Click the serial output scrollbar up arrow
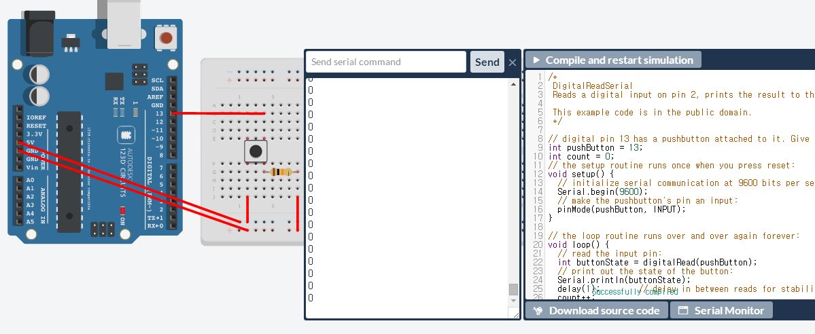The height and width of the screenshot is (334, 815). click(x=513, y=84)
